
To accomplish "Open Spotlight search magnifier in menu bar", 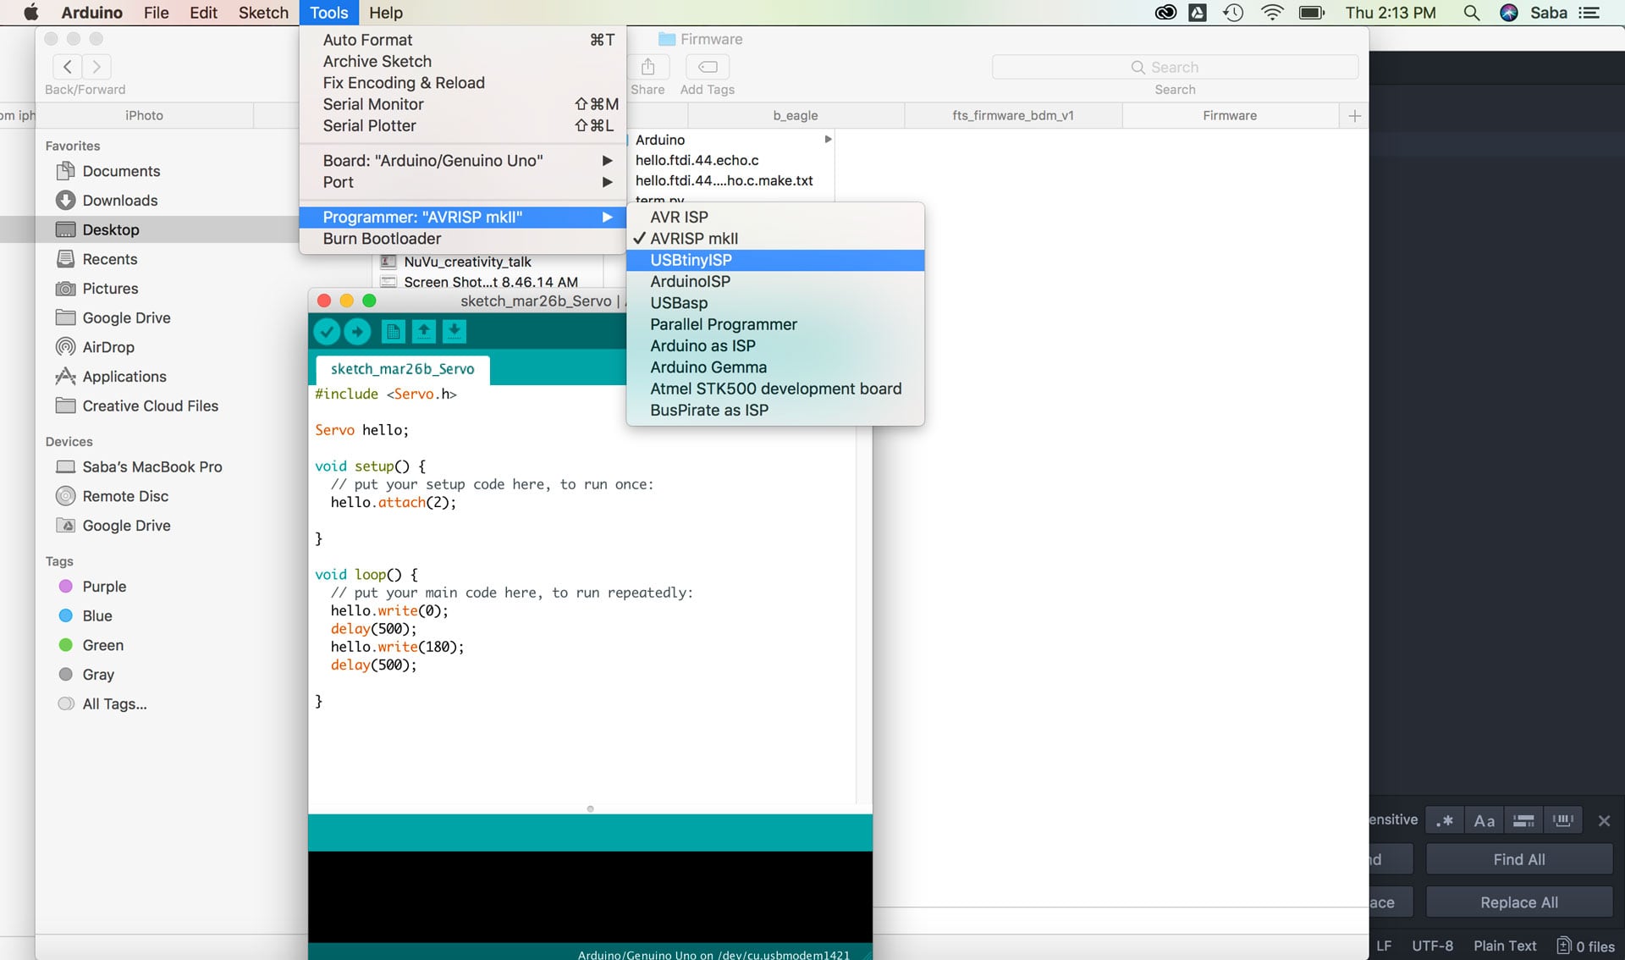I will 1472,13.
